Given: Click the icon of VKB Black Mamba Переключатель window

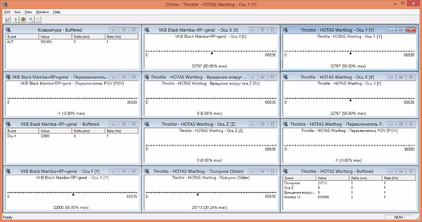Looking at the screenshot, I should click(x=8, y=77).
